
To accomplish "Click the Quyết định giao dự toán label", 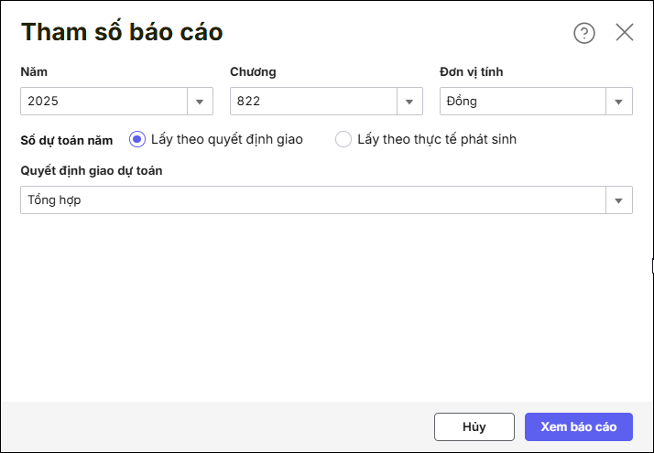I will pos(92,170).
